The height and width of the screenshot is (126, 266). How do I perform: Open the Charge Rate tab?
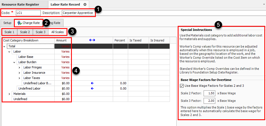(x=29, y=23)
